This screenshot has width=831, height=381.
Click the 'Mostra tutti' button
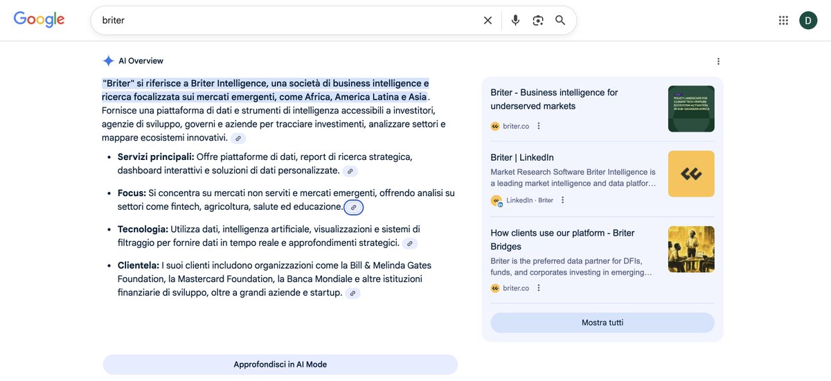coord(602,323)
